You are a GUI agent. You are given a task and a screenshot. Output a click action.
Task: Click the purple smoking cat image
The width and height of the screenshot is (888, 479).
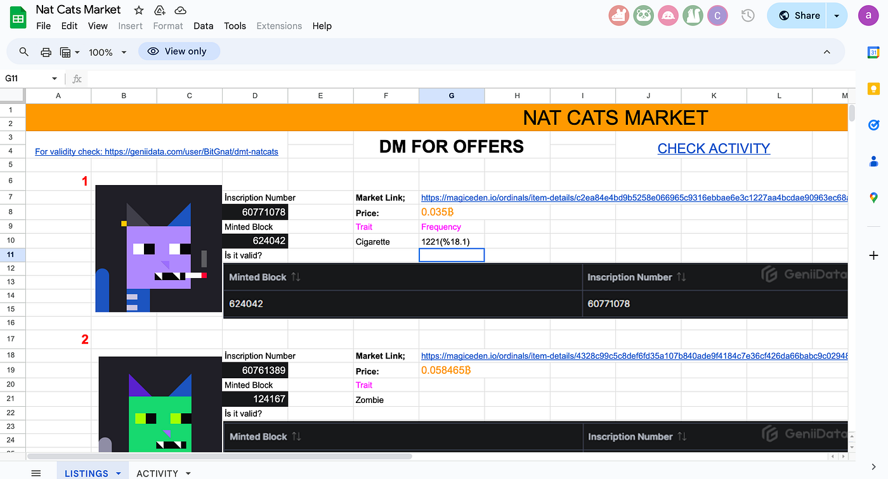pyautogui.click(x=159, y=248)
